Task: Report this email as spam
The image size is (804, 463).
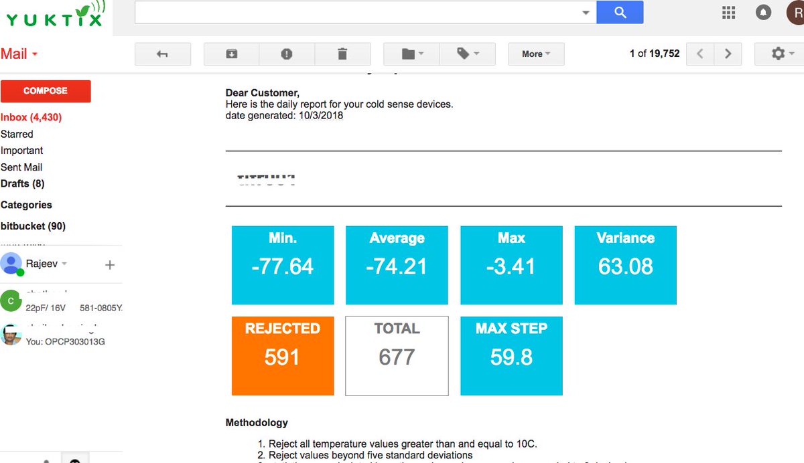Action: [x=287, y=54]
